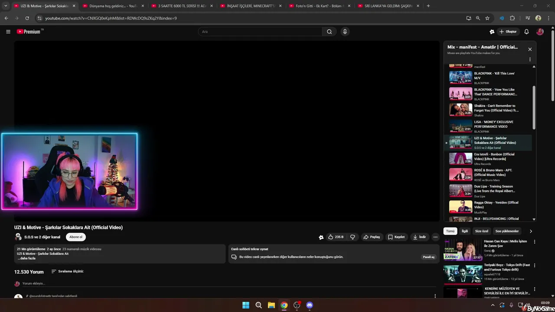The width and height of the screenshot is (555, 312).
Task: Go back to previous page
Action: [x=6, y=18]
